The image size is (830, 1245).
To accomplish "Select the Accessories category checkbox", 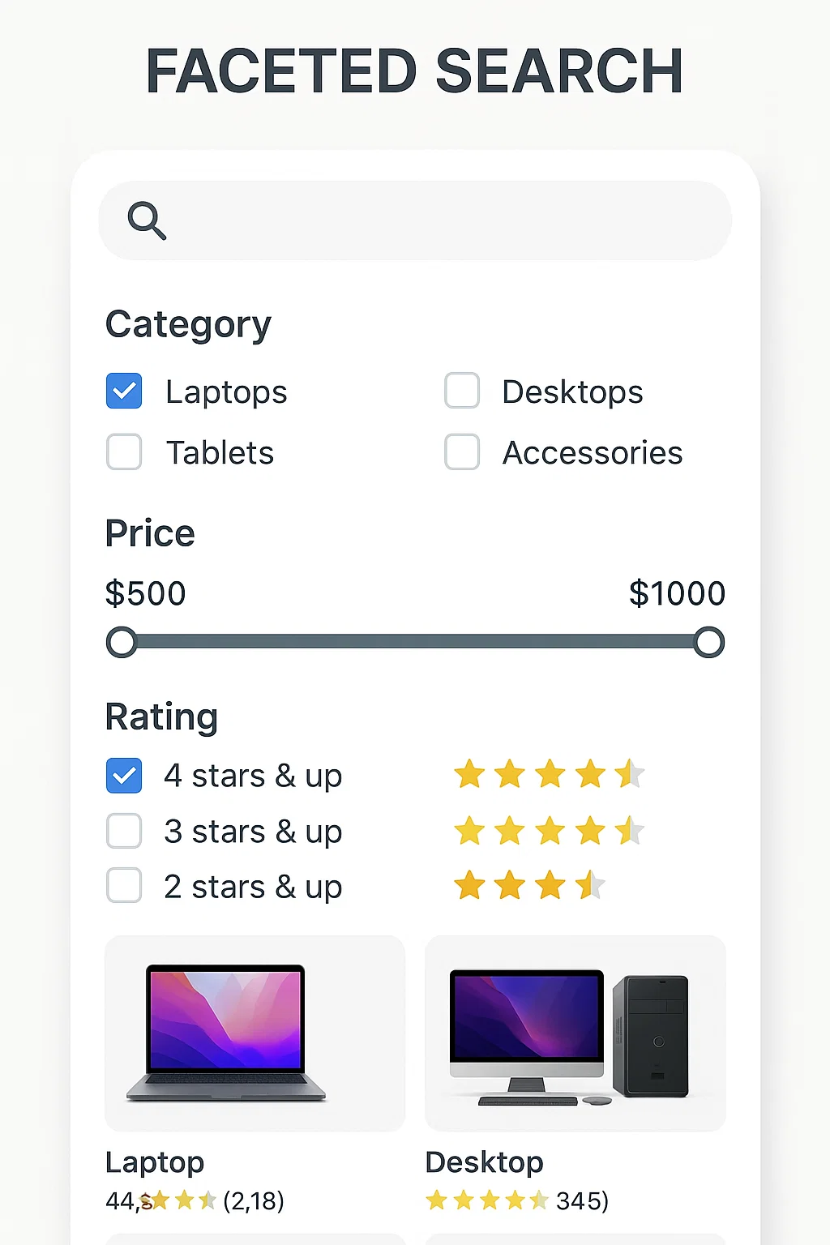I will 462,452.
